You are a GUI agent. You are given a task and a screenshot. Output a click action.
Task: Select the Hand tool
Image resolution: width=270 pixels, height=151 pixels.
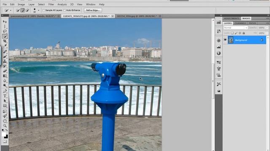click(5, 121)
